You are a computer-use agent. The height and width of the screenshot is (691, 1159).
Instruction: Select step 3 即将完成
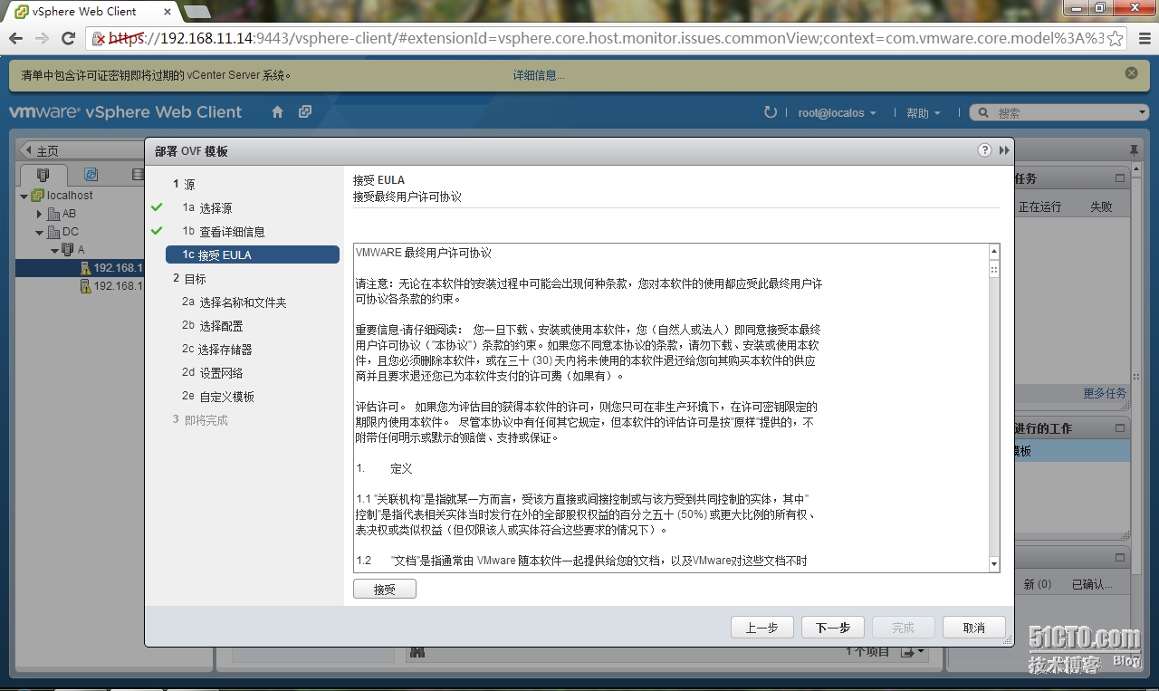[x=201, y=420]
